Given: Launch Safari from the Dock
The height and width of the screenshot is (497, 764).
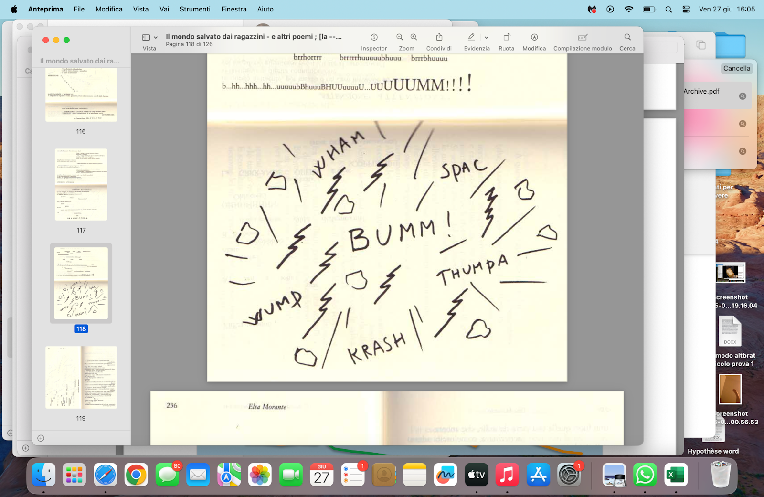Looking at the screenshot, I should point(105,475).
